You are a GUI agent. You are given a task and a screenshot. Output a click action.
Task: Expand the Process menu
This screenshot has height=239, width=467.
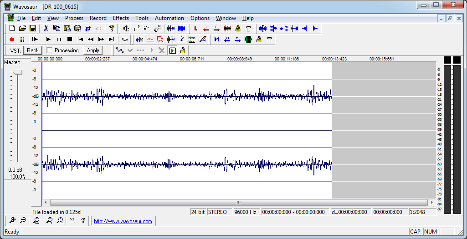(74, 18)
